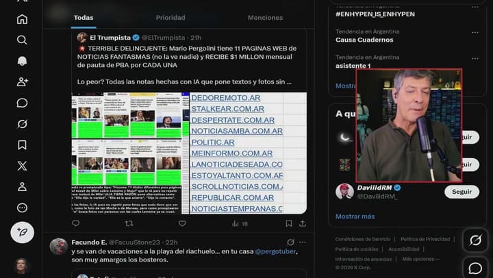Open Grok icon in the sidebar
Image resolution: width=493 pixels, height=278 pixels.
[22, 124]
